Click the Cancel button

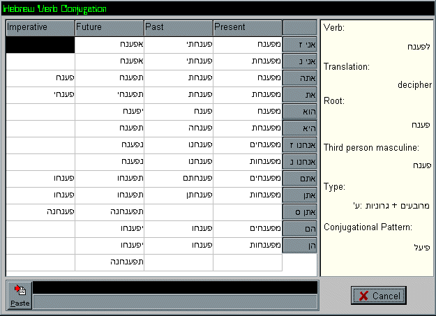[x=379, y=295]
